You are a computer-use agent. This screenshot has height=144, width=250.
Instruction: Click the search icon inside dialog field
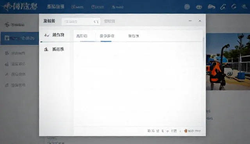click(x=96, y=22)
